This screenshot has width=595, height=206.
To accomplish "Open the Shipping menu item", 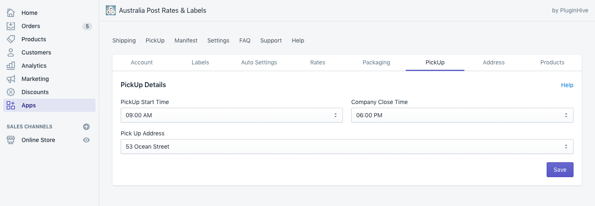I will [124, 40].
